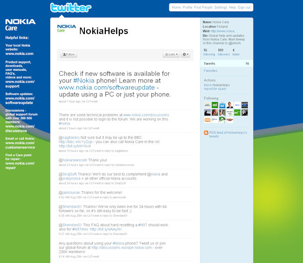Select the Tweets tab in sidebar

coord(227,63)
